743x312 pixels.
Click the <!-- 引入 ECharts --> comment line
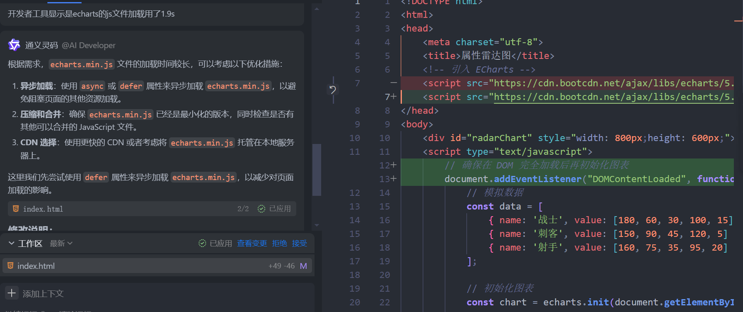(x=479, y=69)
